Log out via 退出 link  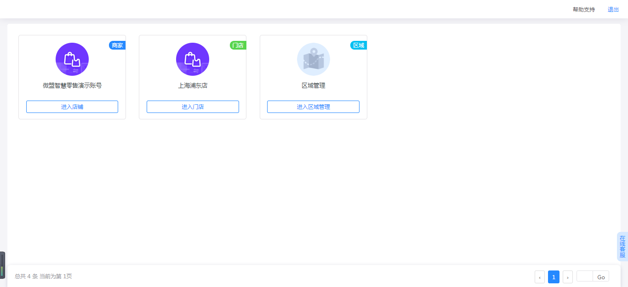coord(613,10)
